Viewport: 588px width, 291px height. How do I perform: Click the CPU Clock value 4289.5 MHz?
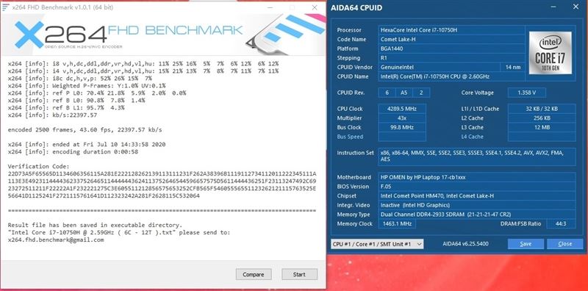point(401,109)
